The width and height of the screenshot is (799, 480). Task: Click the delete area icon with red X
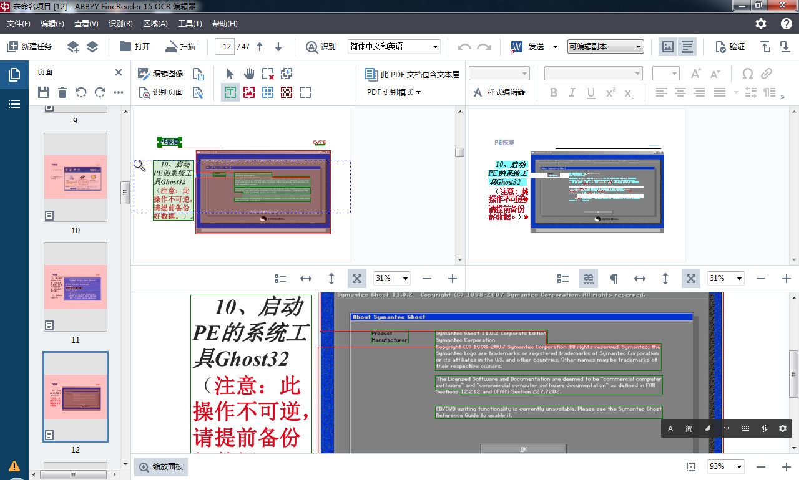(x=268, y=74)
